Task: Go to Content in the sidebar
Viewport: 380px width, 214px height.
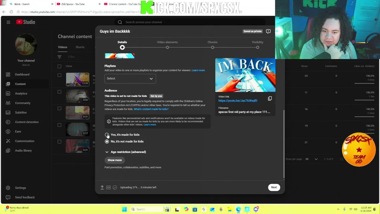Action: (x=20, y=84)
